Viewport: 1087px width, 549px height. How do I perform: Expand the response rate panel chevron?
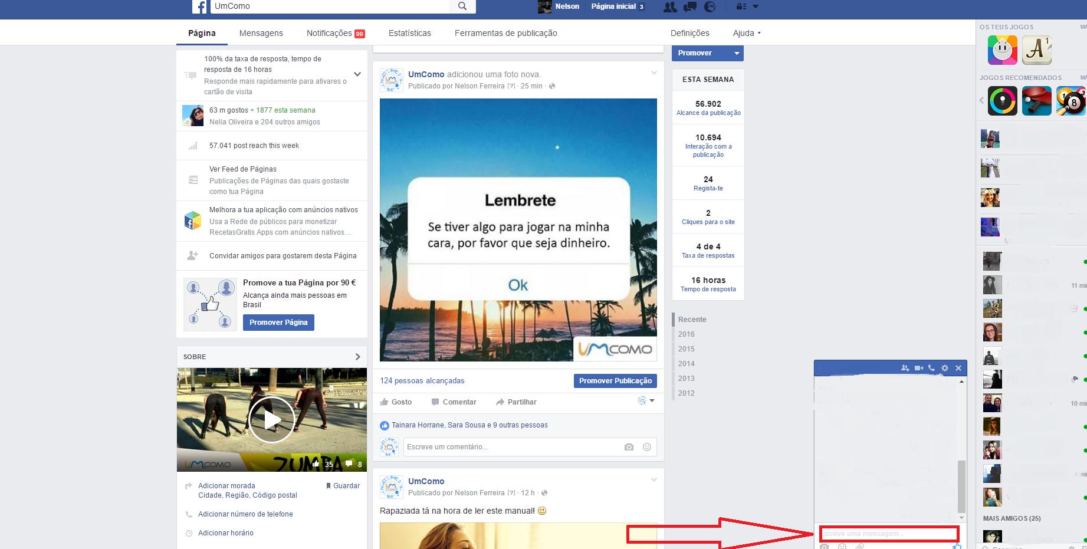357,74
